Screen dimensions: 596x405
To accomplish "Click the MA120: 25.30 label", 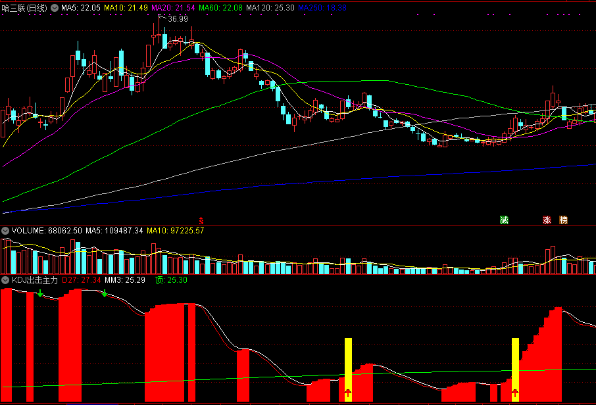I will click(x=270, y=8).
